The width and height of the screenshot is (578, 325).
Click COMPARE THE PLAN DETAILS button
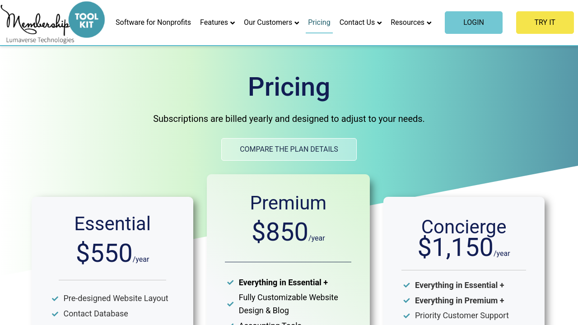click(x=289, y=149)
